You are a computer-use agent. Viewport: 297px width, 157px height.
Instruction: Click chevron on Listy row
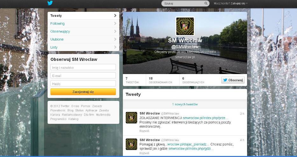pyautogui.click(x=115, y=47)
